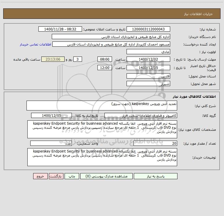Image resolution: width=224 pixels, height=216 pixels.
Task: Click label 'شماره نیاز:'
Action: point(208,30)
